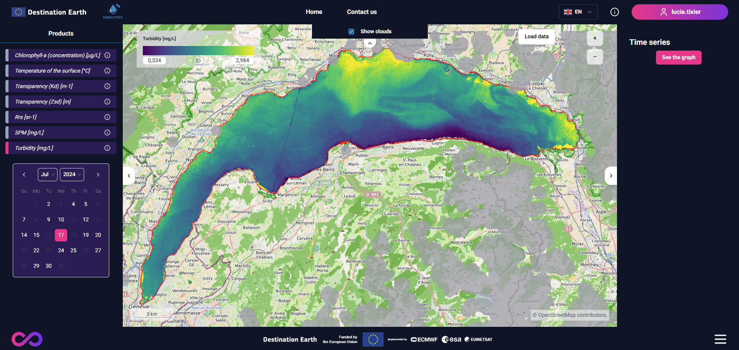The image size is (739, 350).
Task: Click the info icon next to Chlorophyll-a product
Action: [107, 55]
